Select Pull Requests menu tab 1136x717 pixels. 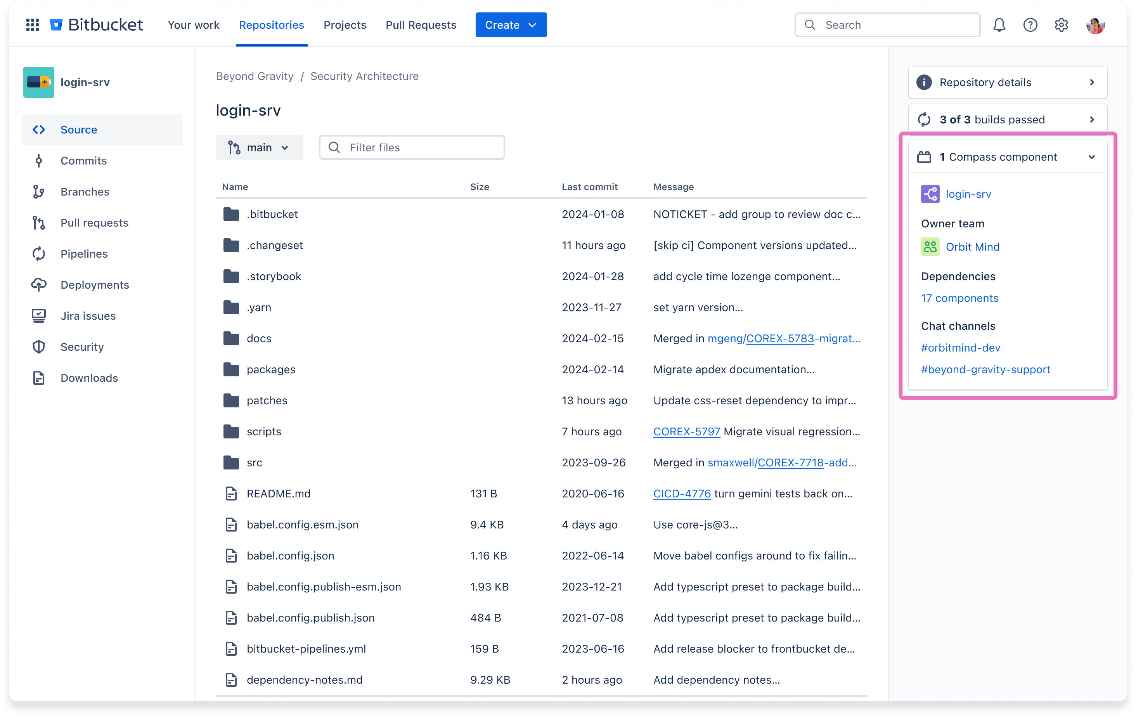coord(421,25)
